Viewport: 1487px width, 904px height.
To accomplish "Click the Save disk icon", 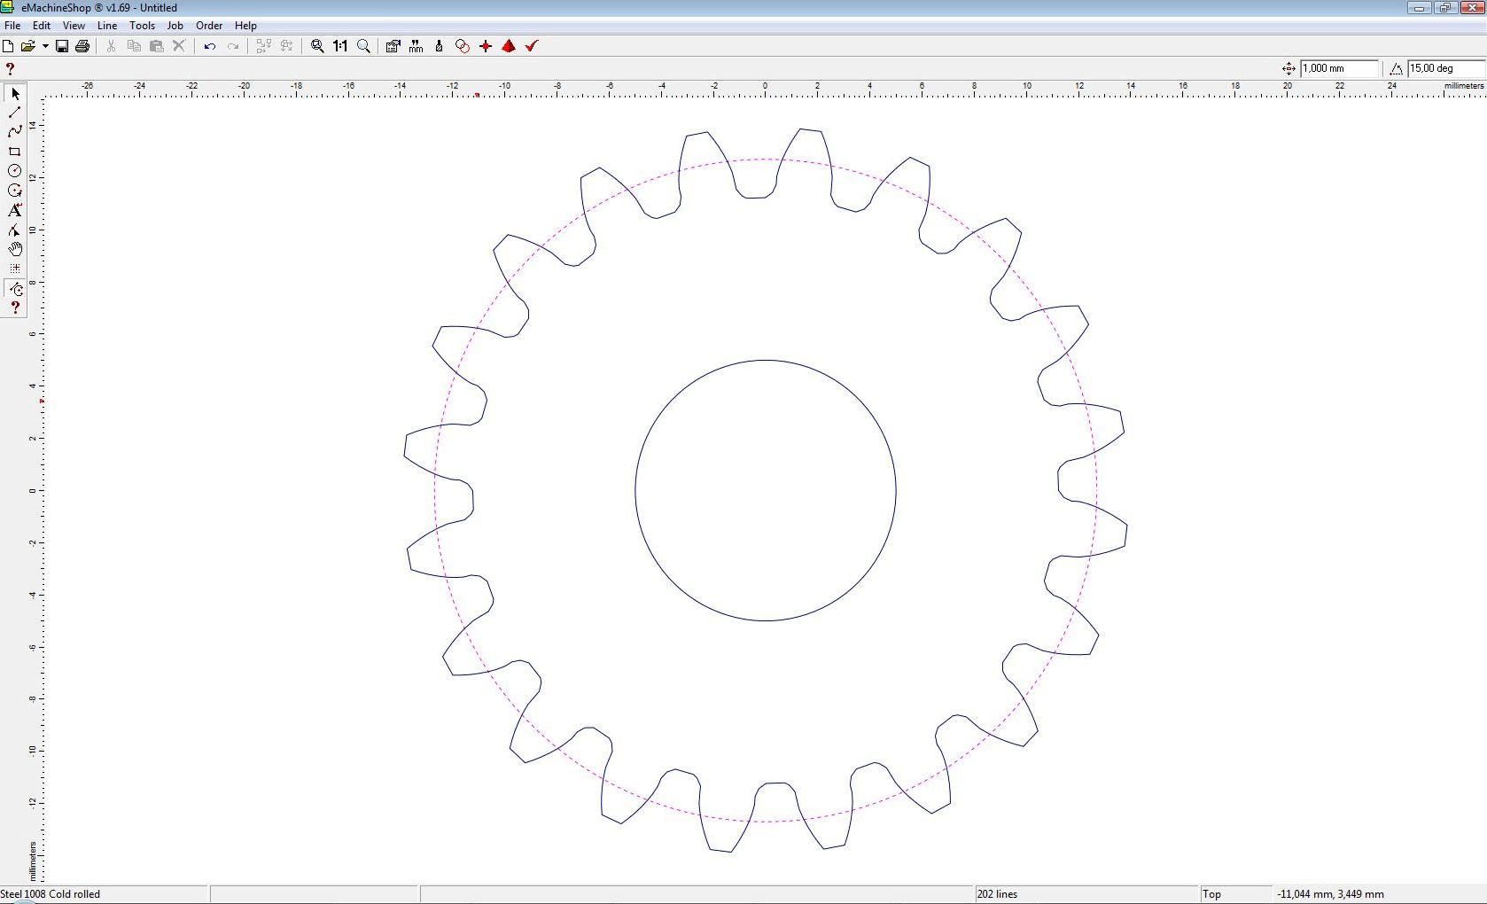I will click(x=62, y=46).
